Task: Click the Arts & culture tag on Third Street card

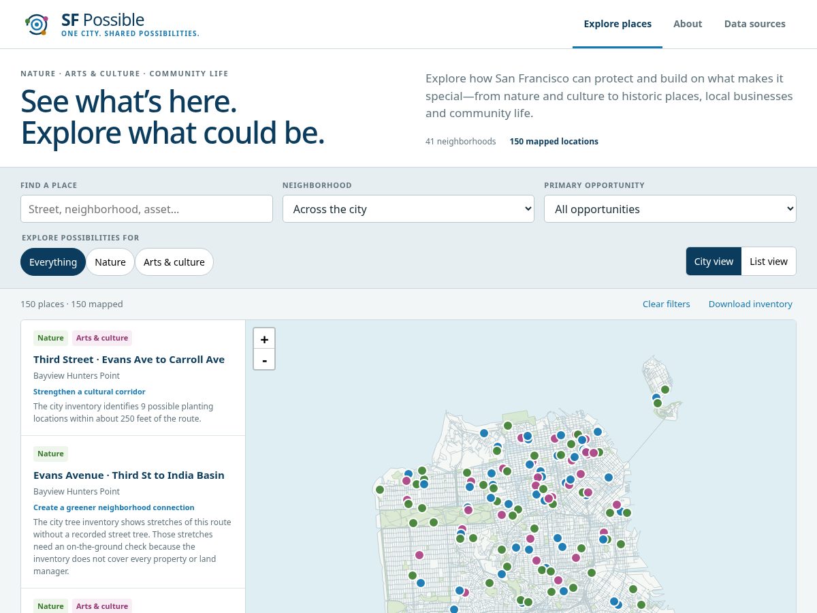Action: pyautogui.click(x=102, y=338)
